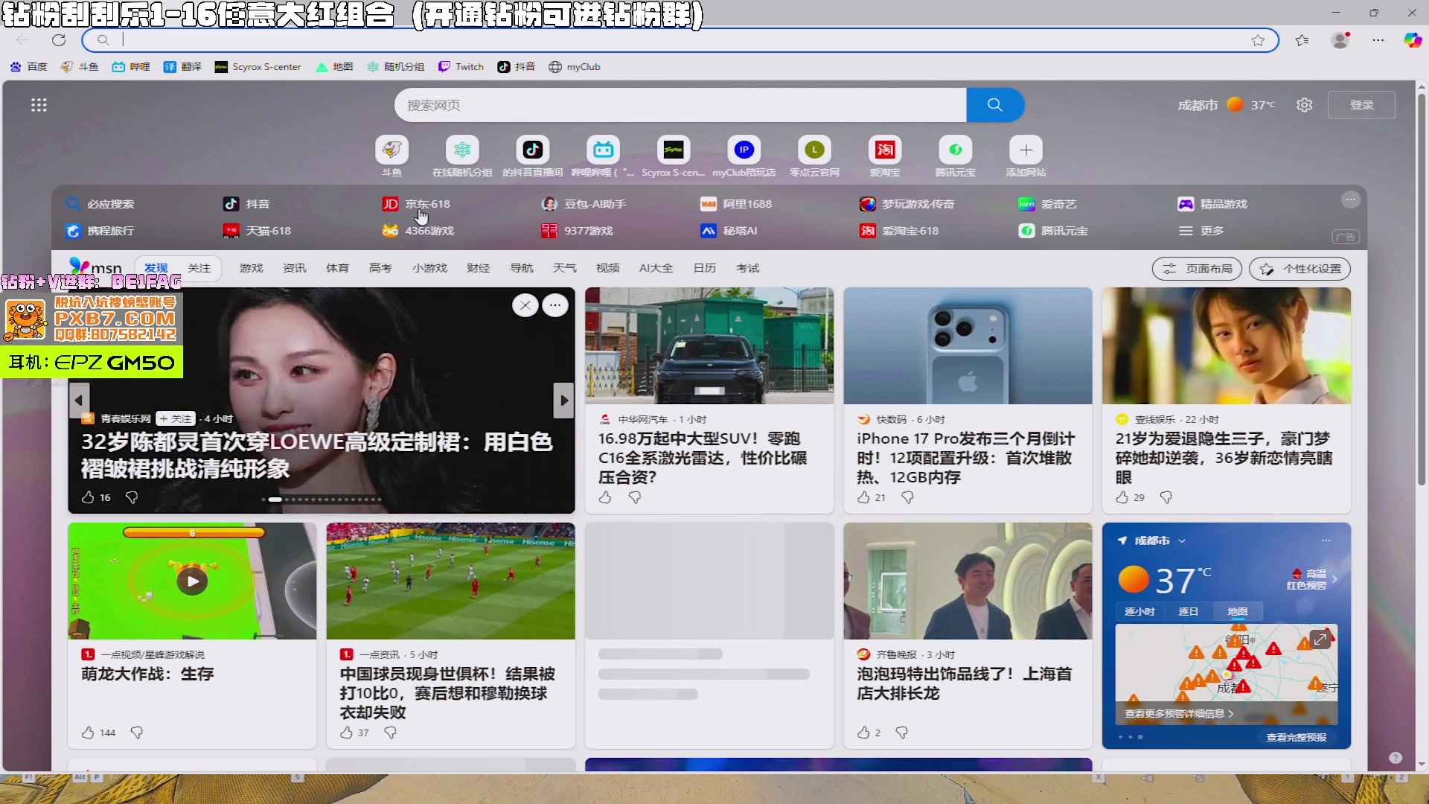Click the 登录 button
This screenshot has height=804, width=1429.
(1361, 105)
